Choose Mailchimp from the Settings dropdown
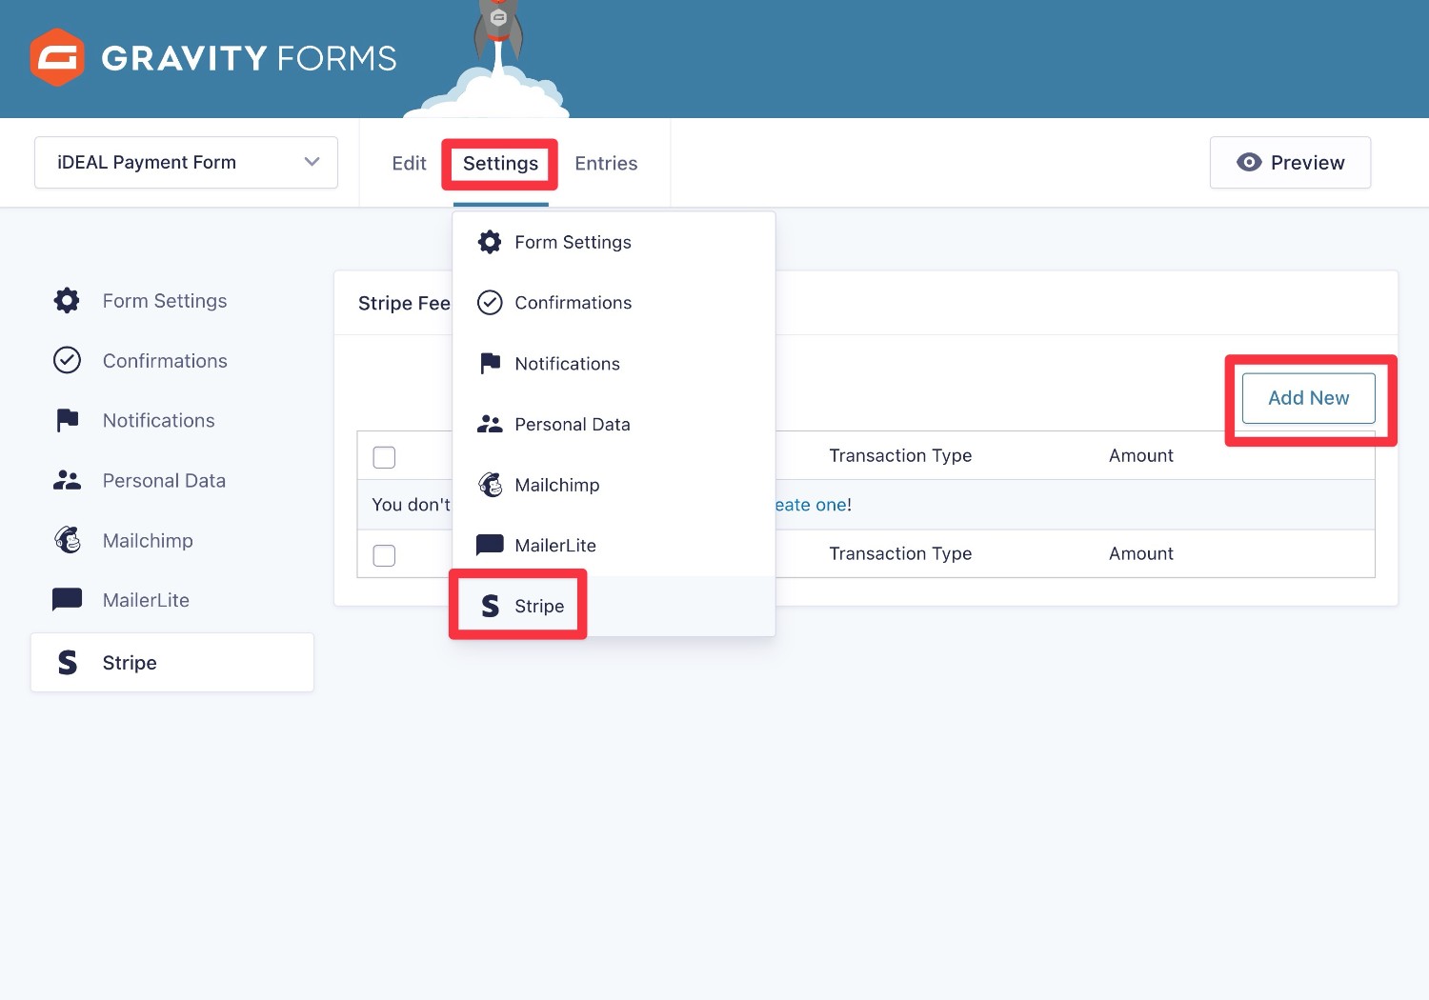The height and width of the screenshot is (1000, 1429). [x=614, y=485]
